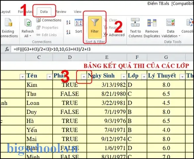
Task: Open workbook Connections
Action: click(49, 20)
